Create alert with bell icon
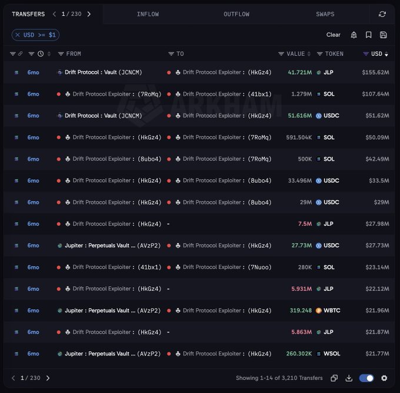 point(354,35)
